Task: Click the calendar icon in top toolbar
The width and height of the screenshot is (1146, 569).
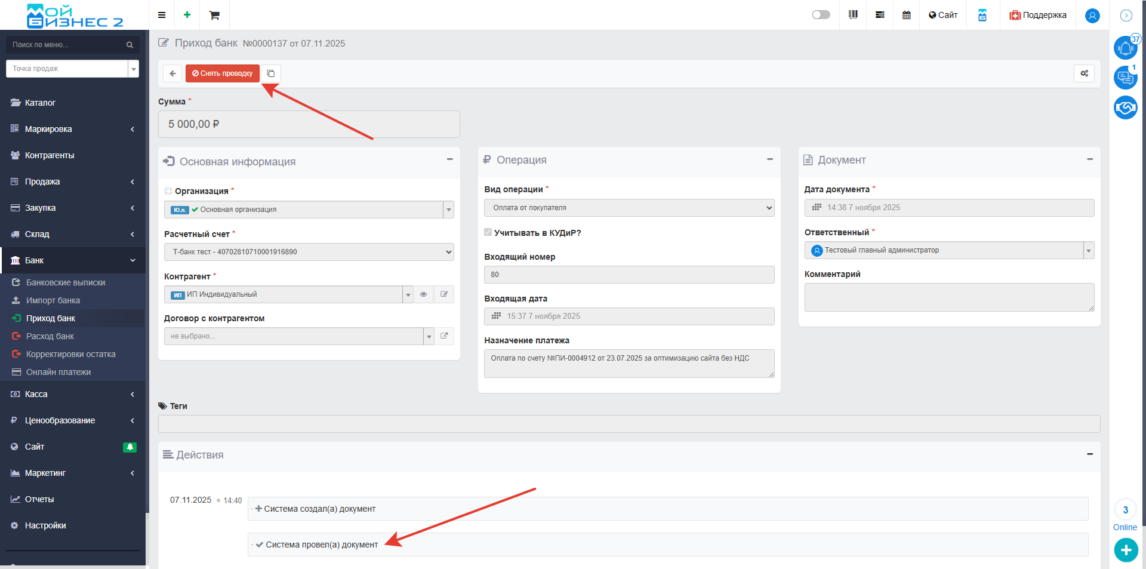Action: point(906,15)
